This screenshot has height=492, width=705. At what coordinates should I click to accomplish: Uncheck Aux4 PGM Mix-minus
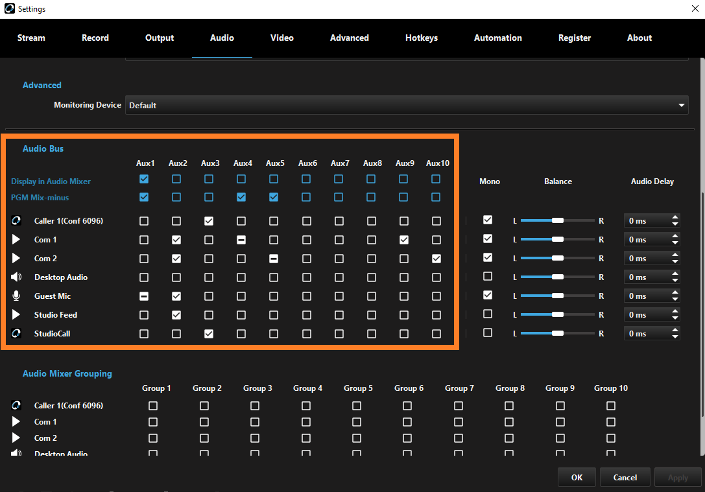click(241, 197)
